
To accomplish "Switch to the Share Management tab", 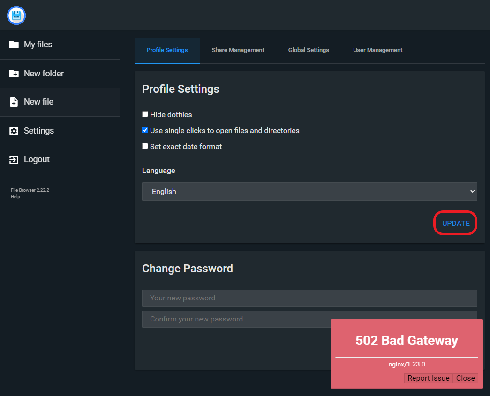I will pyautogui.click(x=238, y=50).
